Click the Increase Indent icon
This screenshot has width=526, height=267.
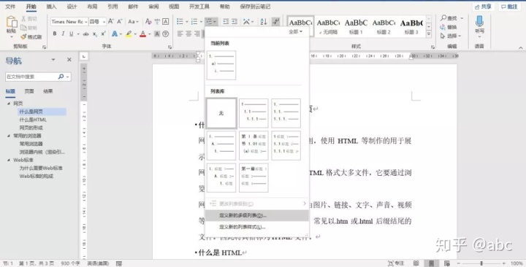(x=235, y=21)
